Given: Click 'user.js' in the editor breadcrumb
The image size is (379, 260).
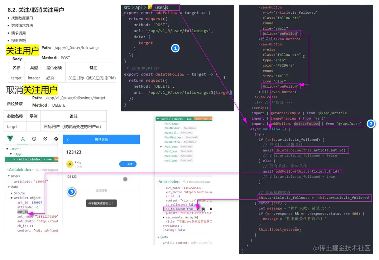Looking at the screenshot, I should 162,8.
